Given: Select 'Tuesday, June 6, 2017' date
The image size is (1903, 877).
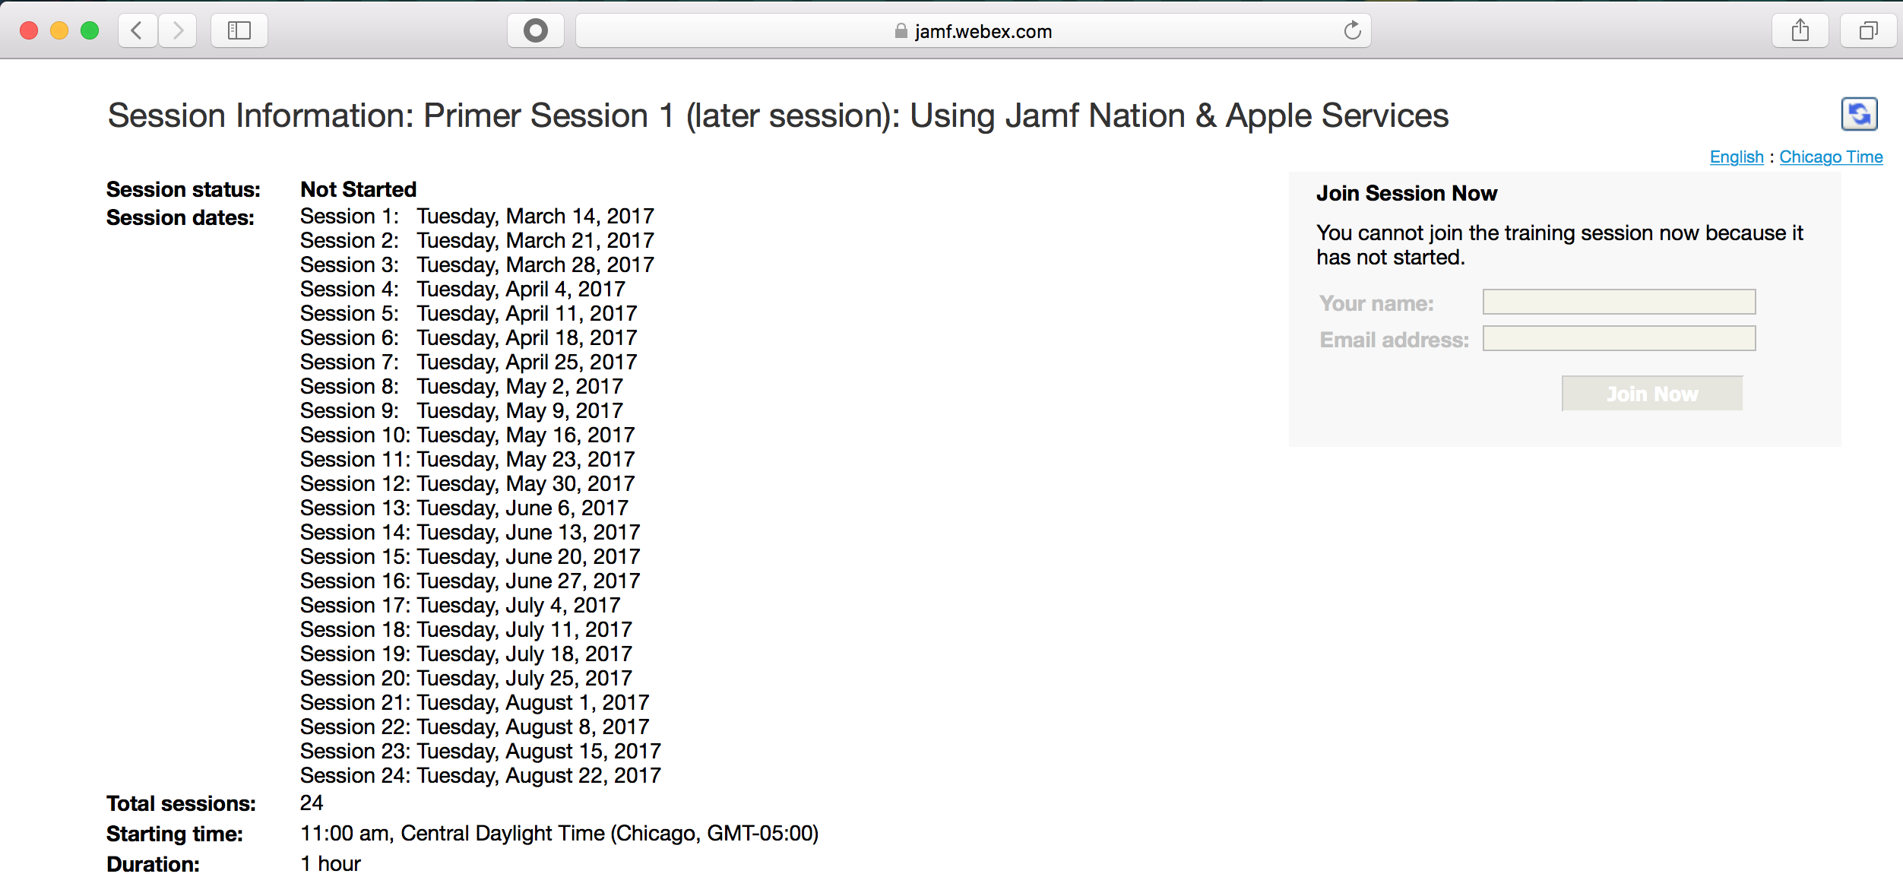Looking at the screenshot, I should pyautogui.click(x=523, y=508).
